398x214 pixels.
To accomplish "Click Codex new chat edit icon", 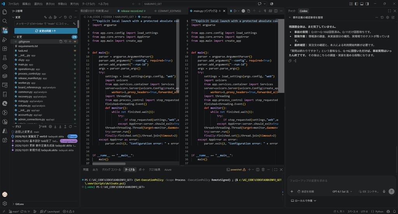I will (x=393, y=17).
